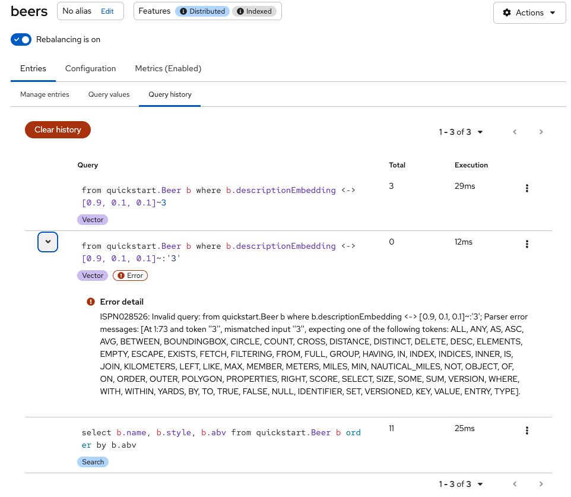Open the bottom '1 - 3 of 3' pagination dropdown
This screenshot has width=571, height=497.
pyautogui.click(x=461, y=484)
